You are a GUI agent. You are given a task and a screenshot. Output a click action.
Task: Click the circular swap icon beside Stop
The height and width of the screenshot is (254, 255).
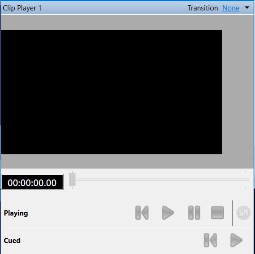pyautogui.click(x=243, y=213)
